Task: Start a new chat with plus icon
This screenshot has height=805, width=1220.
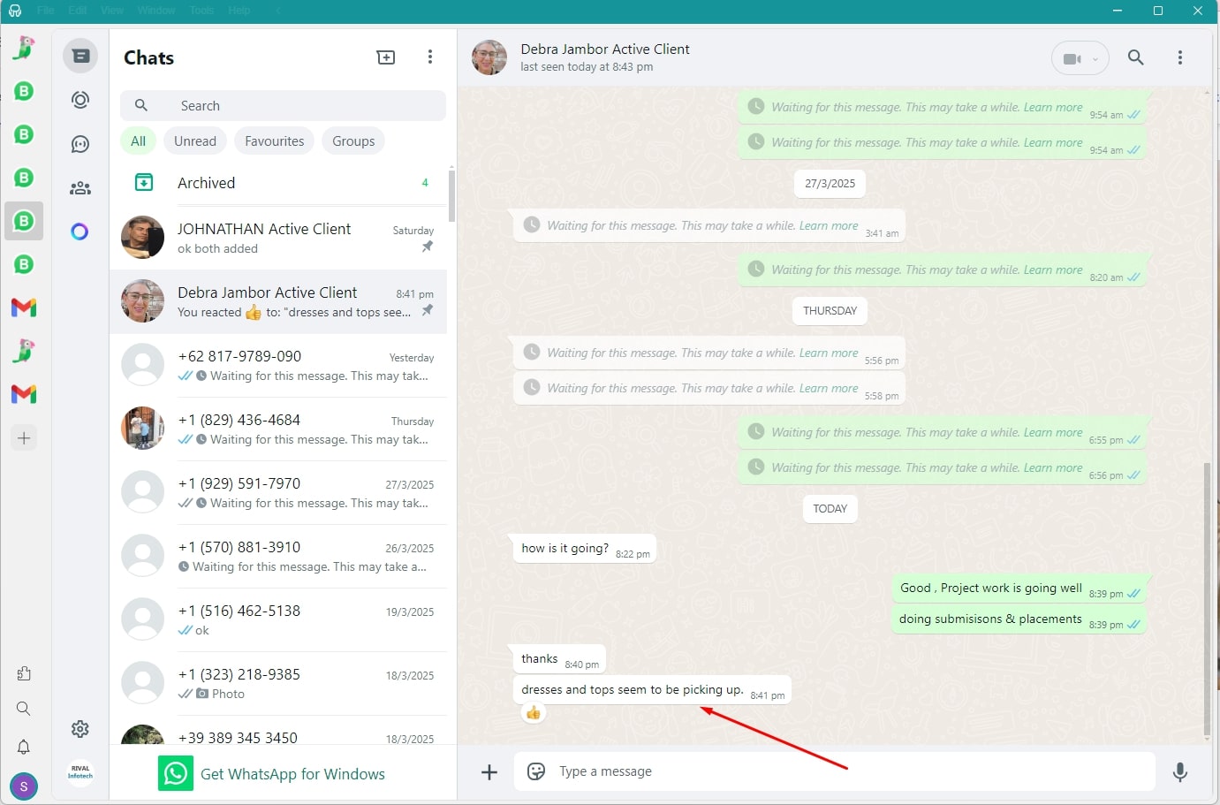Action: [386, 57]
